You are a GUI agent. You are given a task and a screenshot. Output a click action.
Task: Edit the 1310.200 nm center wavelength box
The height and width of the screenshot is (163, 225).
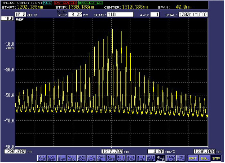[112, 151]
